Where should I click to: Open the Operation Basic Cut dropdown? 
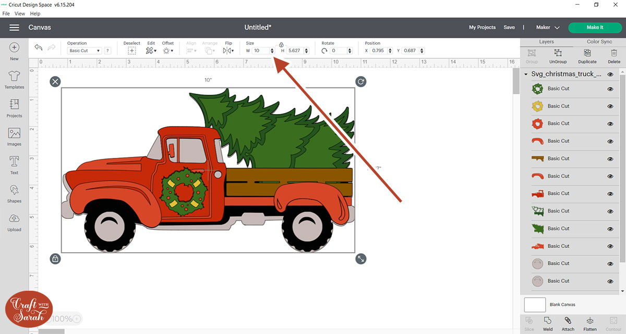(85, 51)
